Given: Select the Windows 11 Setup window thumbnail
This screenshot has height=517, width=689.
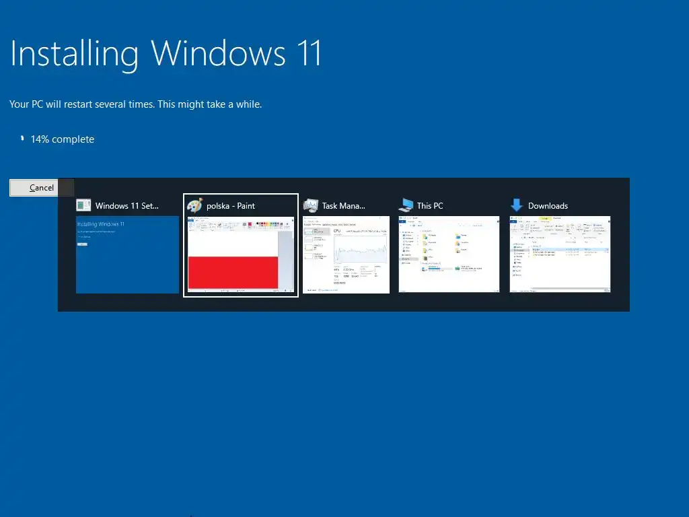Looking at the screenshot, I should coord(127,254).
